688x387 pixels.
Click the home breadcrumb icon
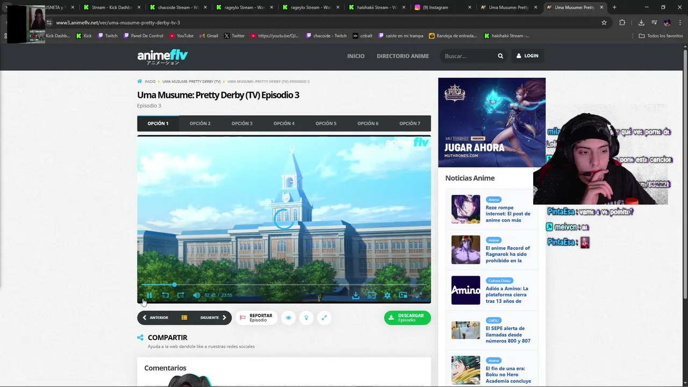point(140,81)
